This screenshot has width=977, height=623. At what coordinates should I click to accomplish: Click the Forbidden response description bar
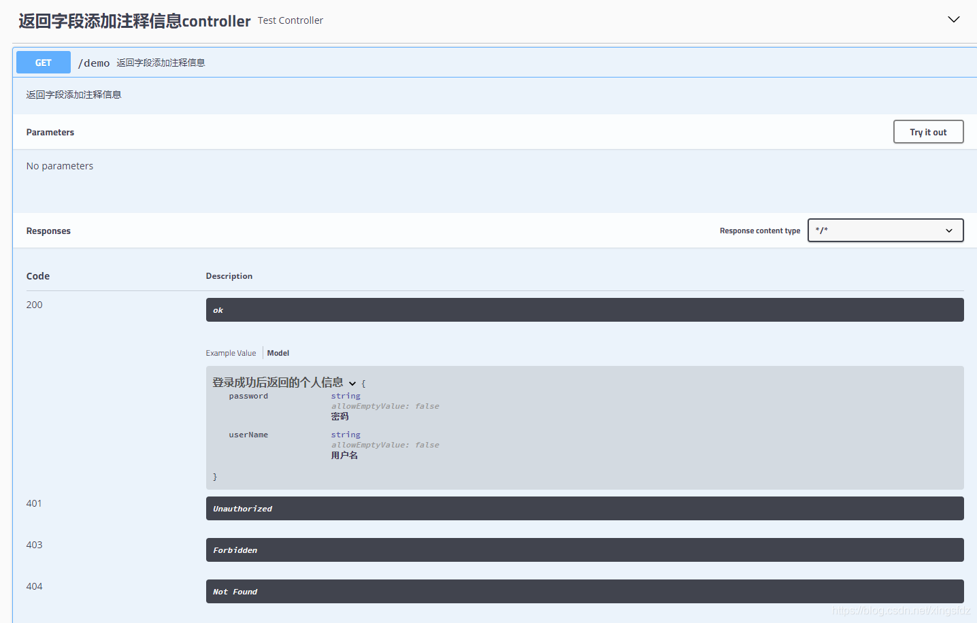[584, 550]
